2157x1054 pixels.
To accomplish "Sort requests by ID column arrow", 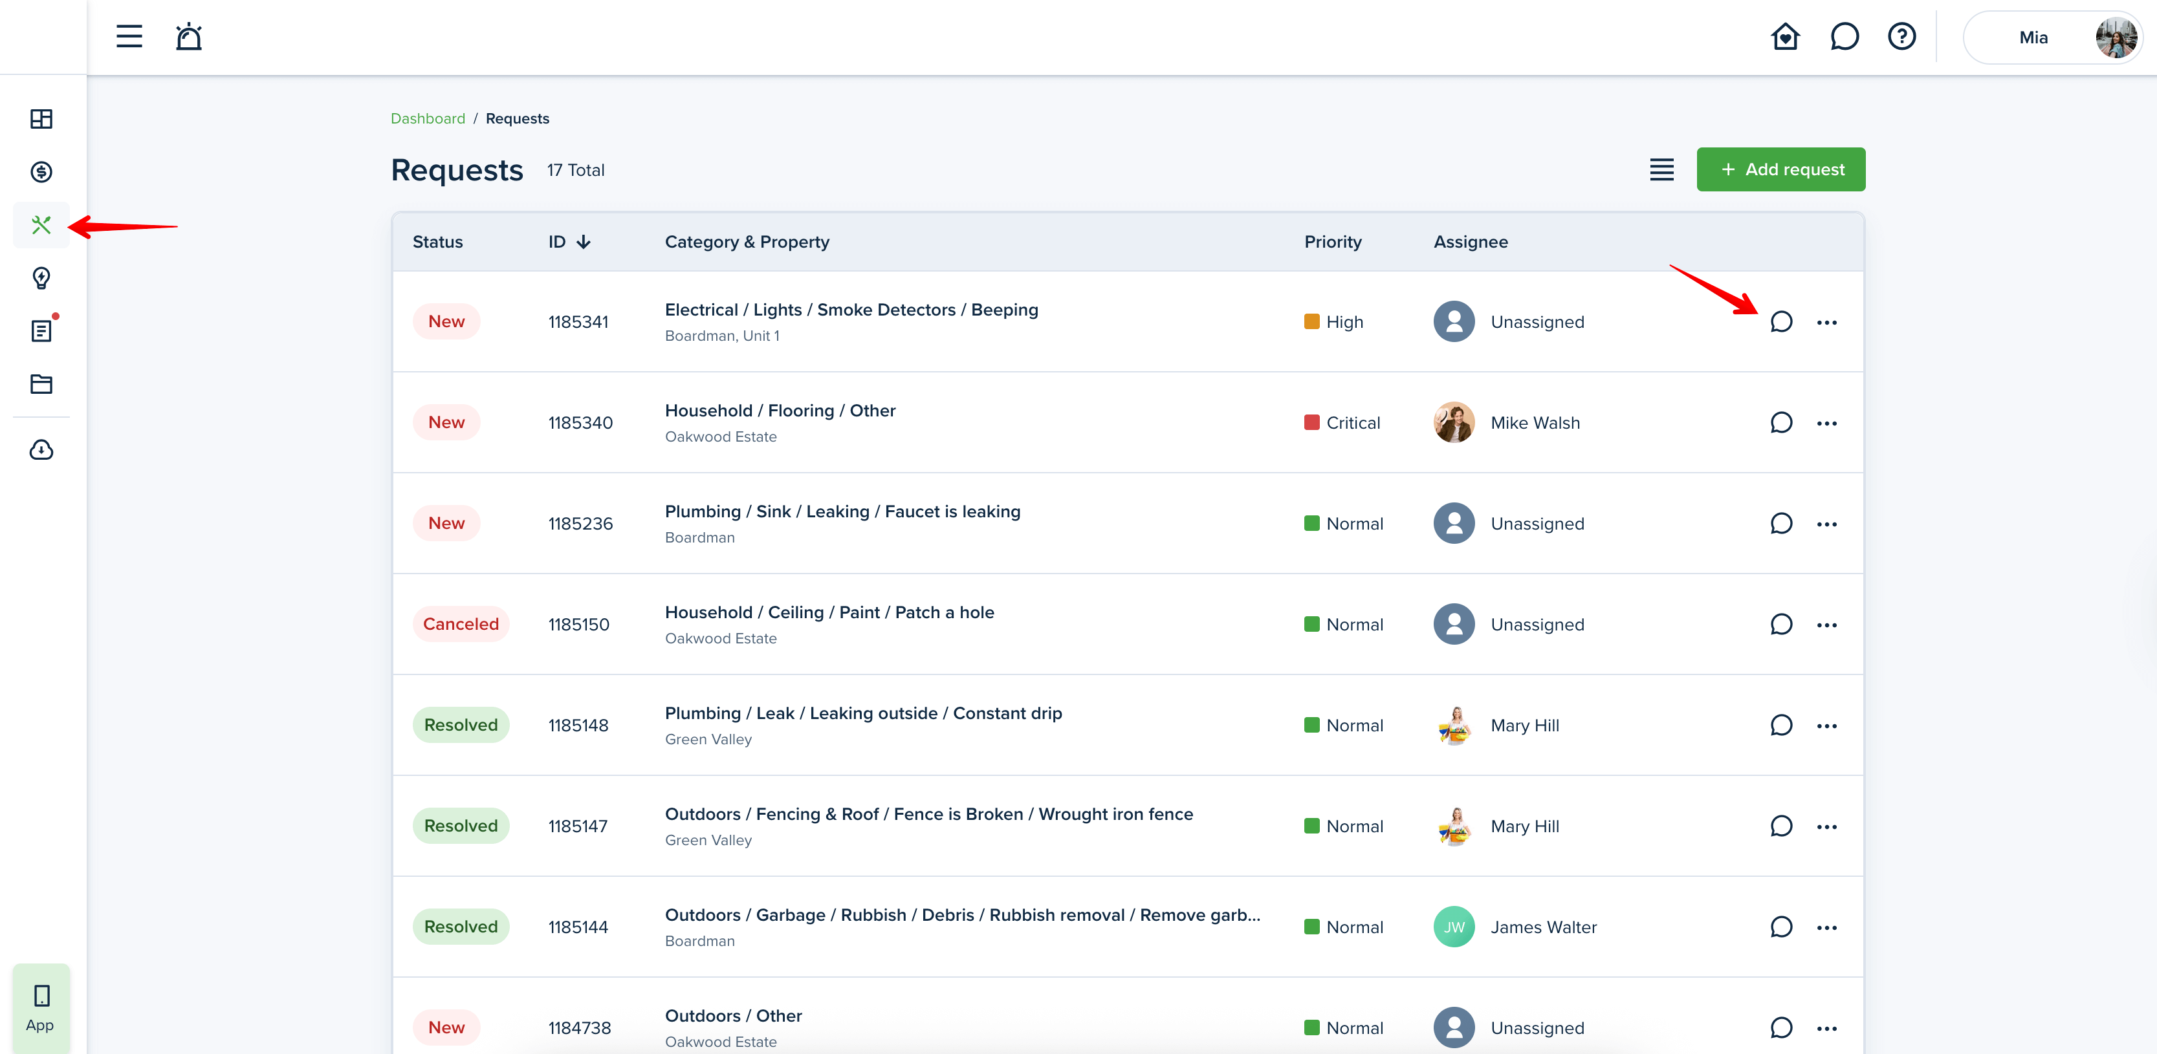I will 584,242.
